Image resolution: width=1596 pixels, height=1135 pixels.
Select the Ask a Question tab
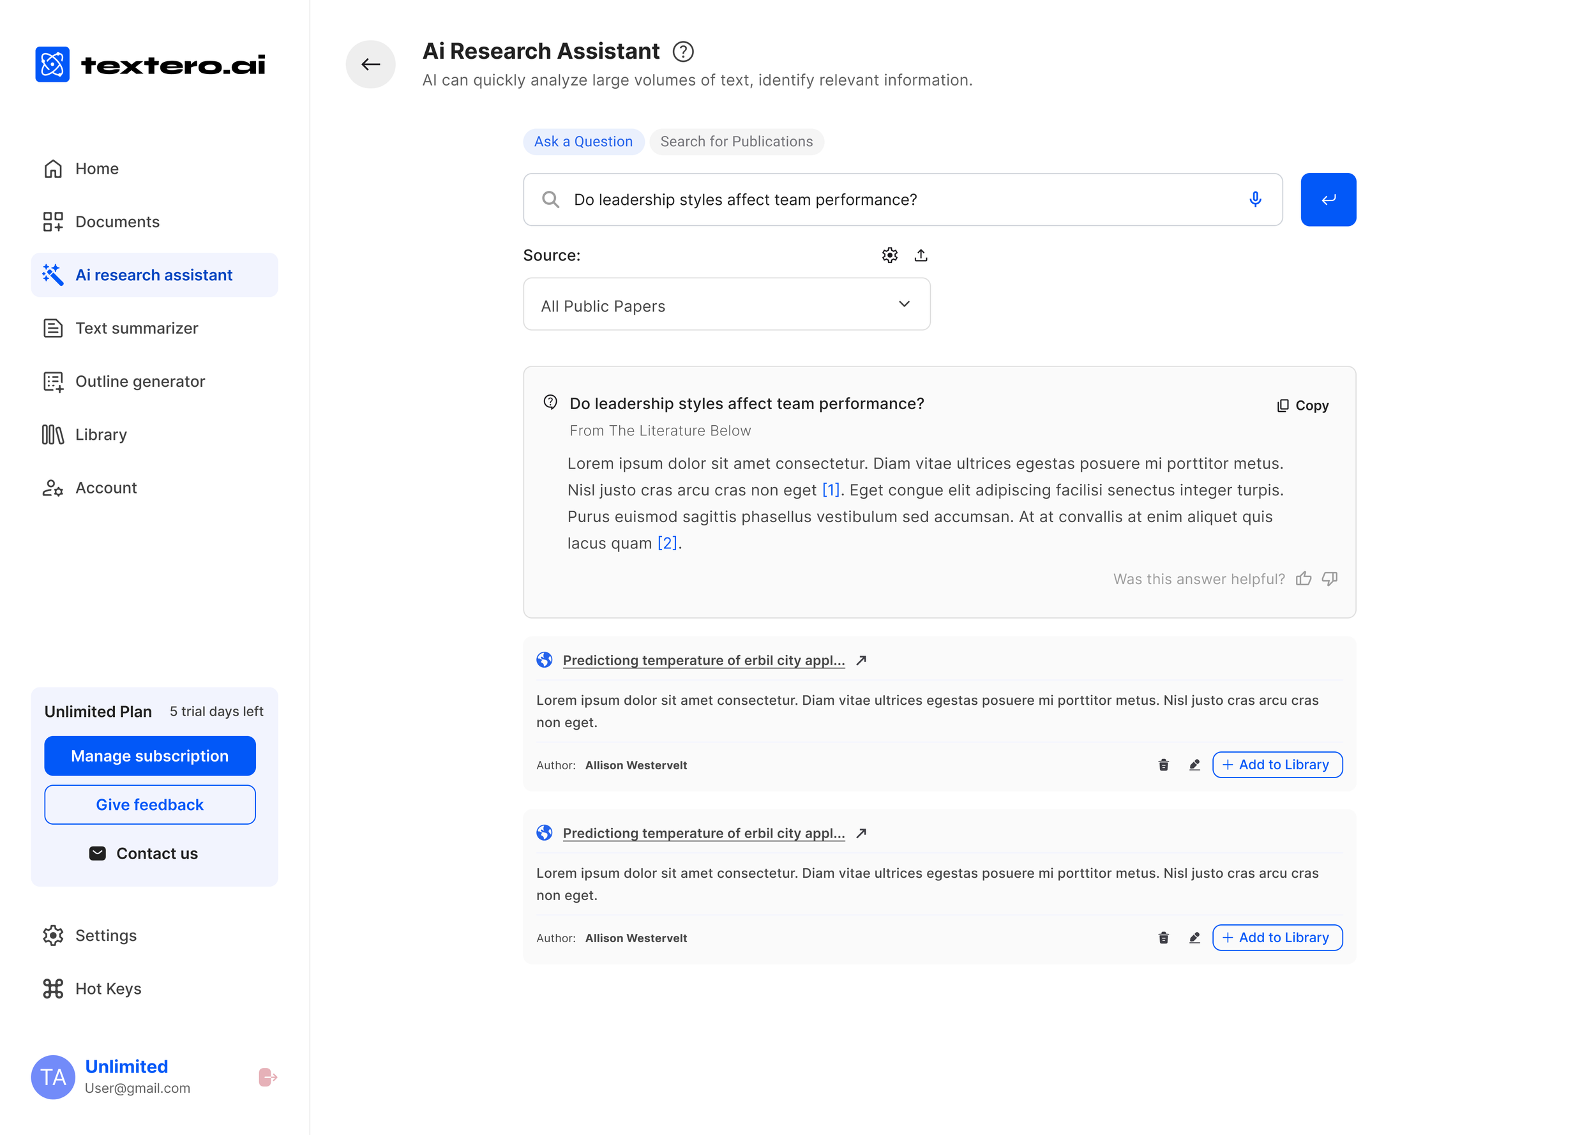pos(583,142)
